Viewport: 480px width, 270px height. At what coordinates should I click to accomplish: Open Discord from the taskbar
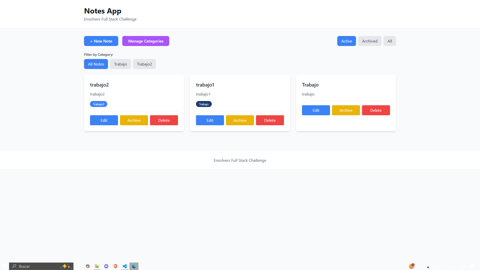(106, 266)
